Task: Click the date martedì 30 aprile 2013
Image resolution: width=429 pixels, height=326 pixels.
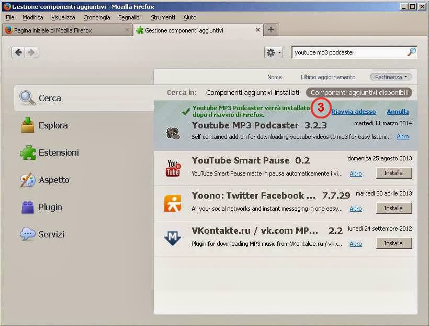Action: tap(383, 193)
